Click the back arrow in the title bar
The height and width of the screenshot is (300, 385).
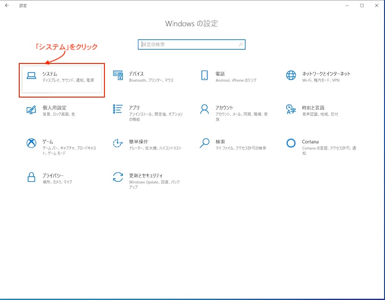point(7,5)
